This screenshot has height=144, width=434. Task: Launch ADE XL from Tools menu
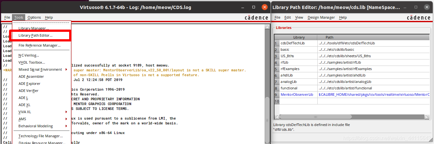25,105
